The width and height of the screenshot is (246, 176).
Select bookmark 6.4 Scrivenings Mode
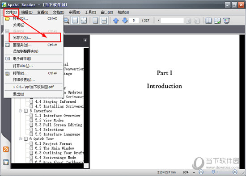55,158
